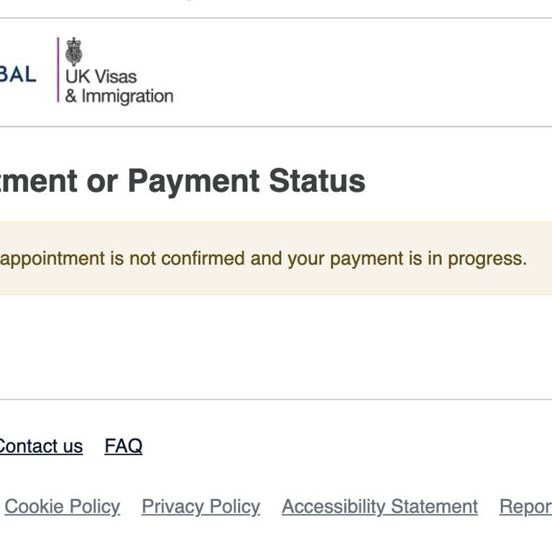Screen dimensions: 552x552
Task: Click the partially visible 'Repor' footer link
Action: pyautogui.click(x=525, y=507)
